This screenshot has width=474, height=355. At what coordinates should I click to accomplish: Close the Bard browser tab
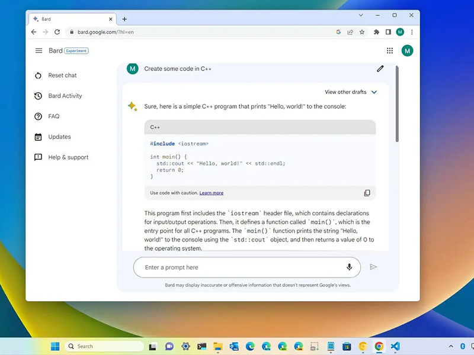point(111,19)
